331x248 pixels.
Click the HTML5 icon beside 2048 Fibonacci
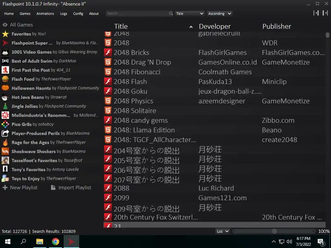click(108, 72)
